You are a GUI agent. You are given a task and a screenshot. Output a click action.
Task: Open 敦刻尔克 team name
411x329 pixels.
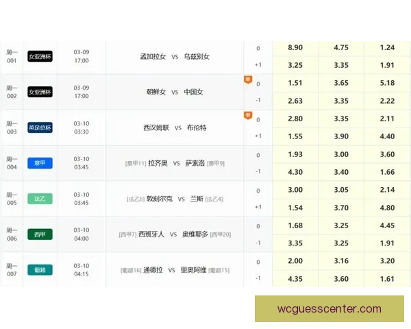click(160, 199)
